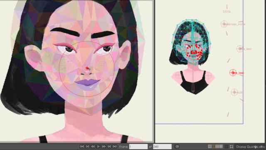The width and height of the screenshot is (266, 150).
Task: Edit the current frame number field
Action: pos(138,147)
